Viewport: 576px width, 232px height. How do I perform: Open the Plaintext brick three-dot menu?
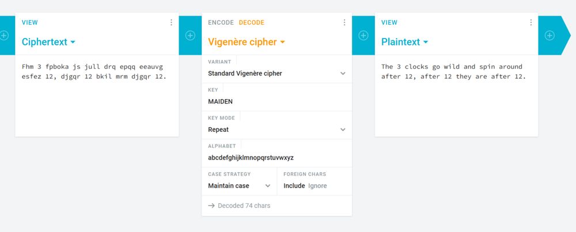tap(531, 22)
